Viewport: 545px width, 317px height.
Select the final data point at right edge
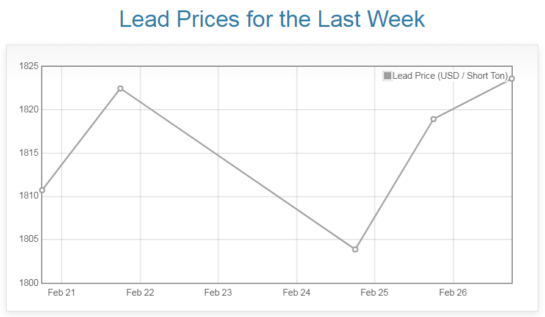511,78
